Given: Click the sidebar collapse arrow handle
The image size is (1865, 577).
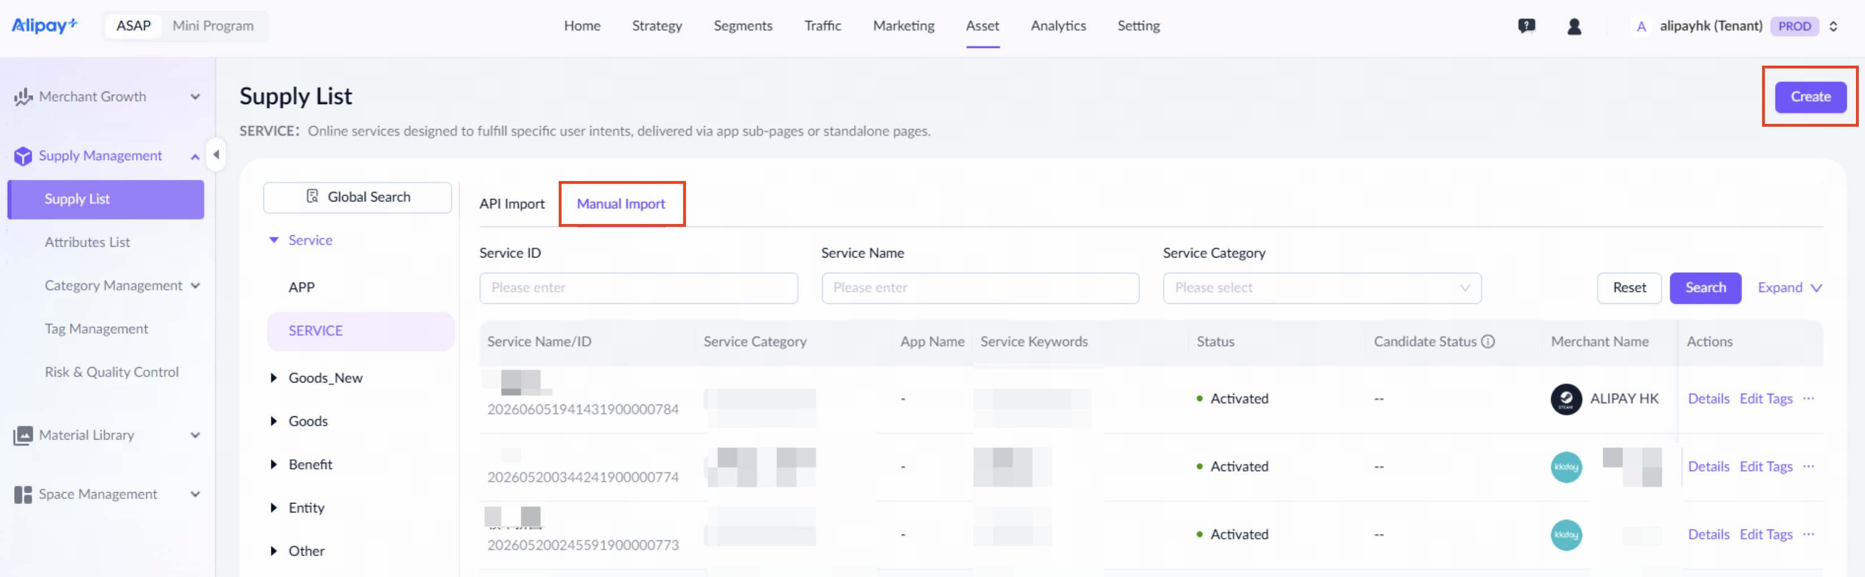Looking at the screenshot, I should [216, 154].
